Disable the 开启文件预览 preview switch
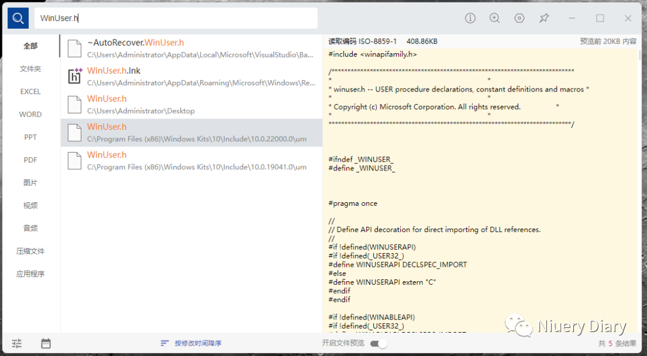Viewport: 647px width, 356px height. pos(380,343)
